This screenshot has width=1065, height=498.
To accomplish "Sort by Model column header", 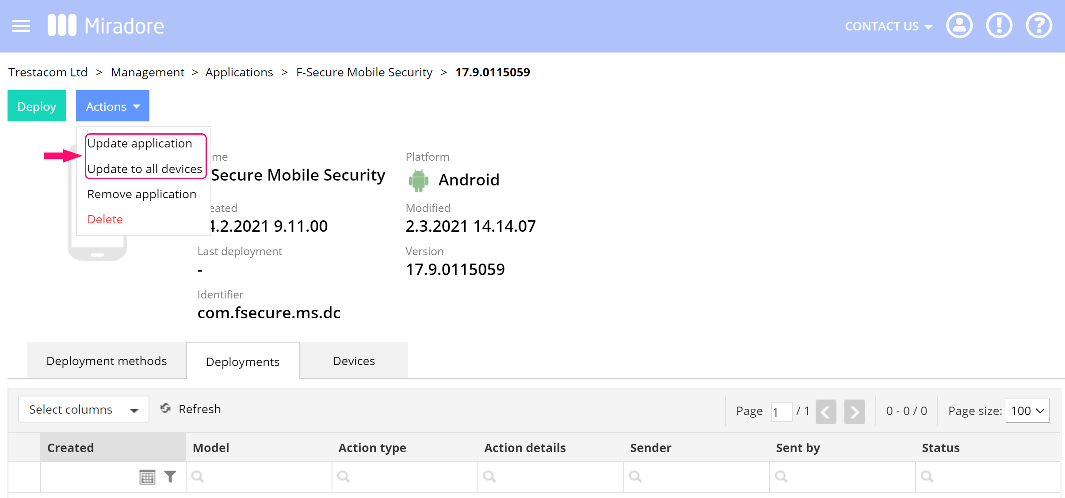I will 259,447.
